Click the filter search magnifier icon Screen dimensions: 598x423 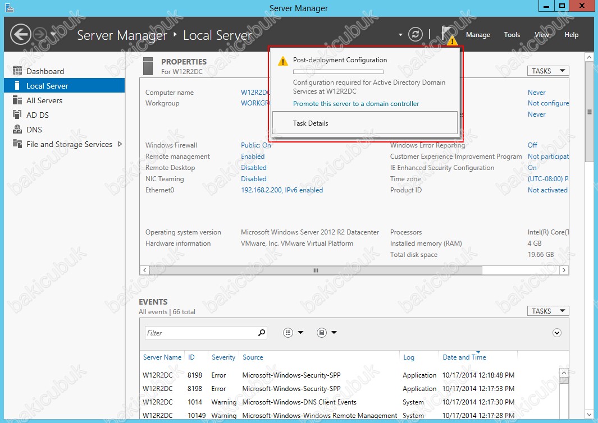(x=262, y=333)
